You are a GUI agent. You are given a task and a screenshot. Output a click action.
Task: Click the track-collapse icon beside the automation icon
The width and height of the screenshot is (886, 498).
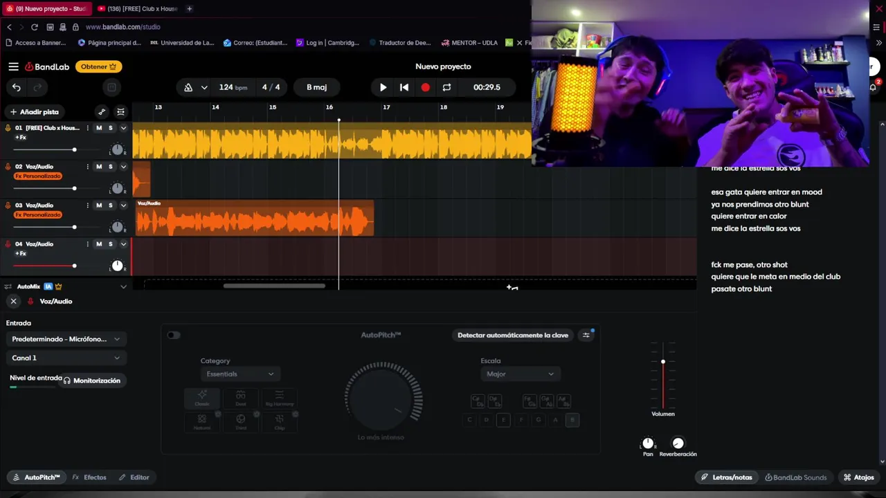[120, 112]
